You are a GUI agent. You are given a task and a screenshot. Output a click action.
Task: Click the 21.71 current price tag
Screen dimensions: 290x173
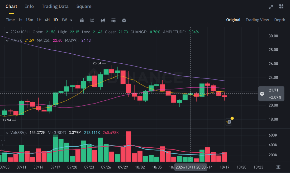[x=274, y=90]
